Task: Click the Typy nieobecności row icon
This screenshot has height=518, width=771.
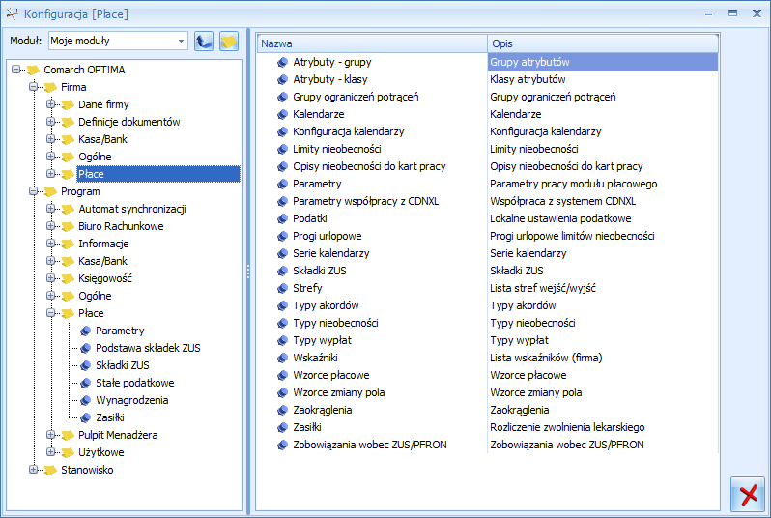Action: click(x=282, y=323)
